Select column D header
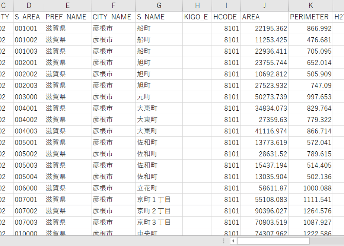Image resolution: width=344 pixels, height=246 pixels. [x=29, y=6]
